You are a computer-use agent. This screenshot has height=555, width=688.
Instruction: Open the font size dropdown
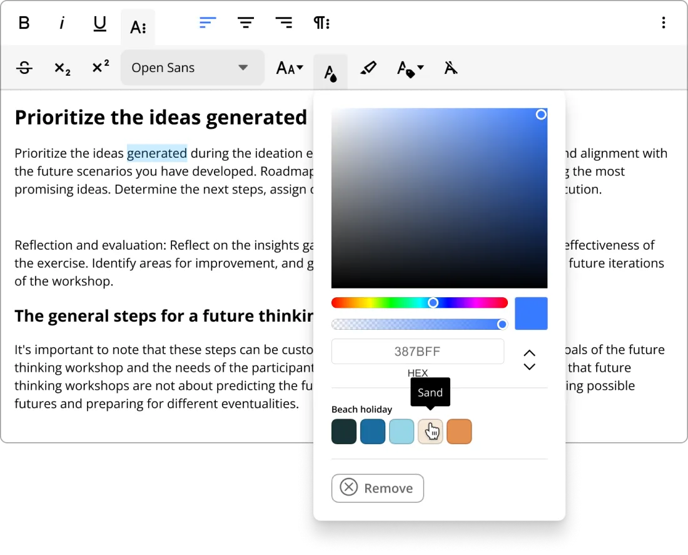pos(290,68)
